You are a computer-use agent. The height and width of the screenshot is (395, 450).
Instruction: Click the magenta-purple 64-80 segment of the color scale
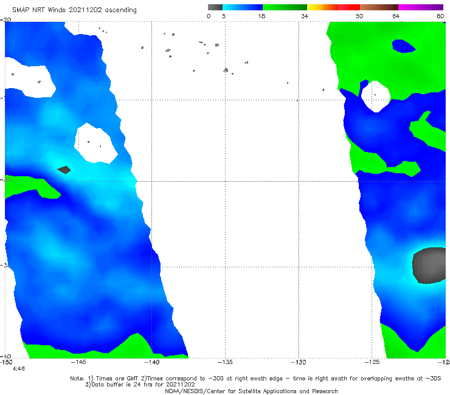coord(421,7)
